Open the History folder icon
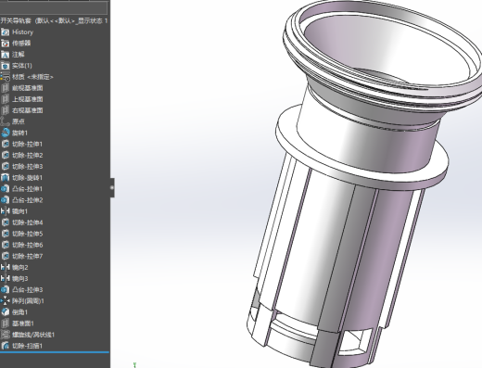The height and width of the screenshot is (368, 482). [5, 32]
